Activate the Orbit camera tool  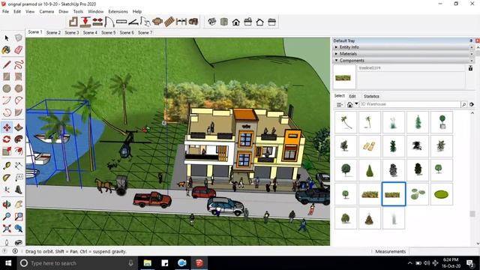pyautogui.click(x=7, y=205)
